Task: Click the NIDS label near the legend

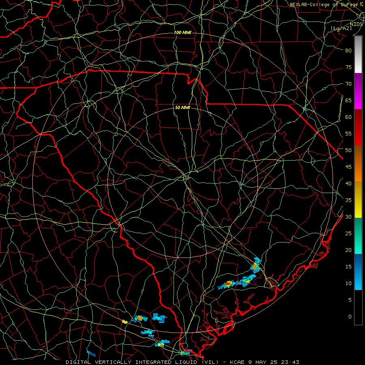Action: point(356,24)
